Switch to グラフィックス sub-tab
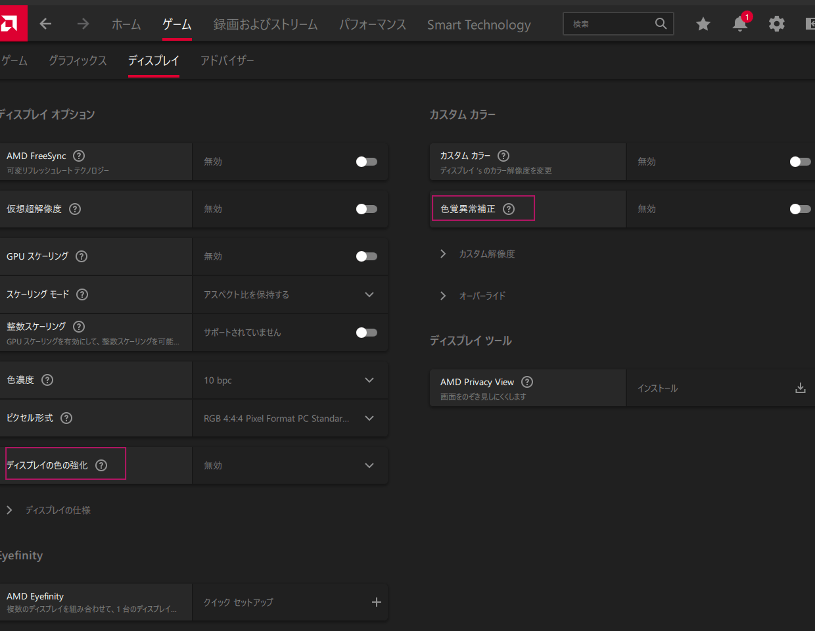Screen dimensions: 815x631 (78, 60)
